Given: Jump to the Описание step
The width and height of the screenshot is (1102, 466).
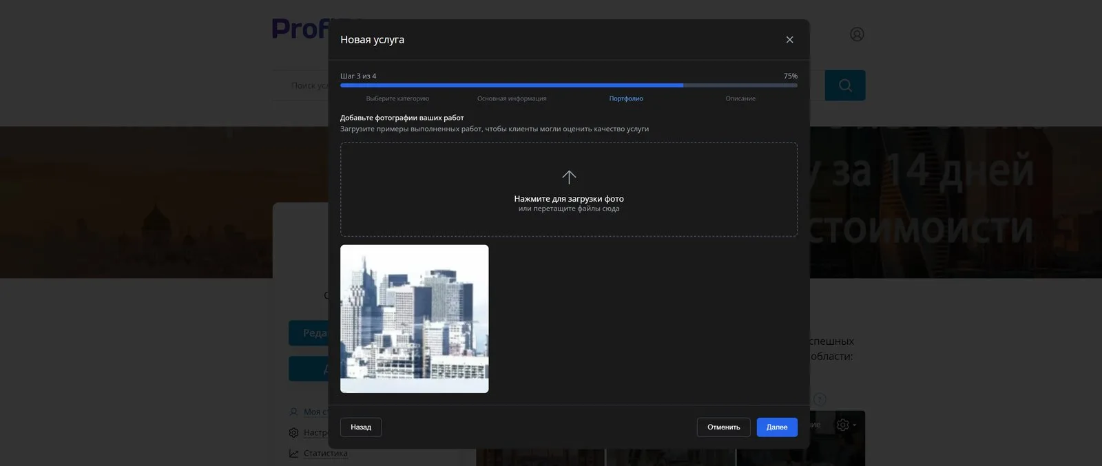Looking at the screenshot, I should [740, 98].
